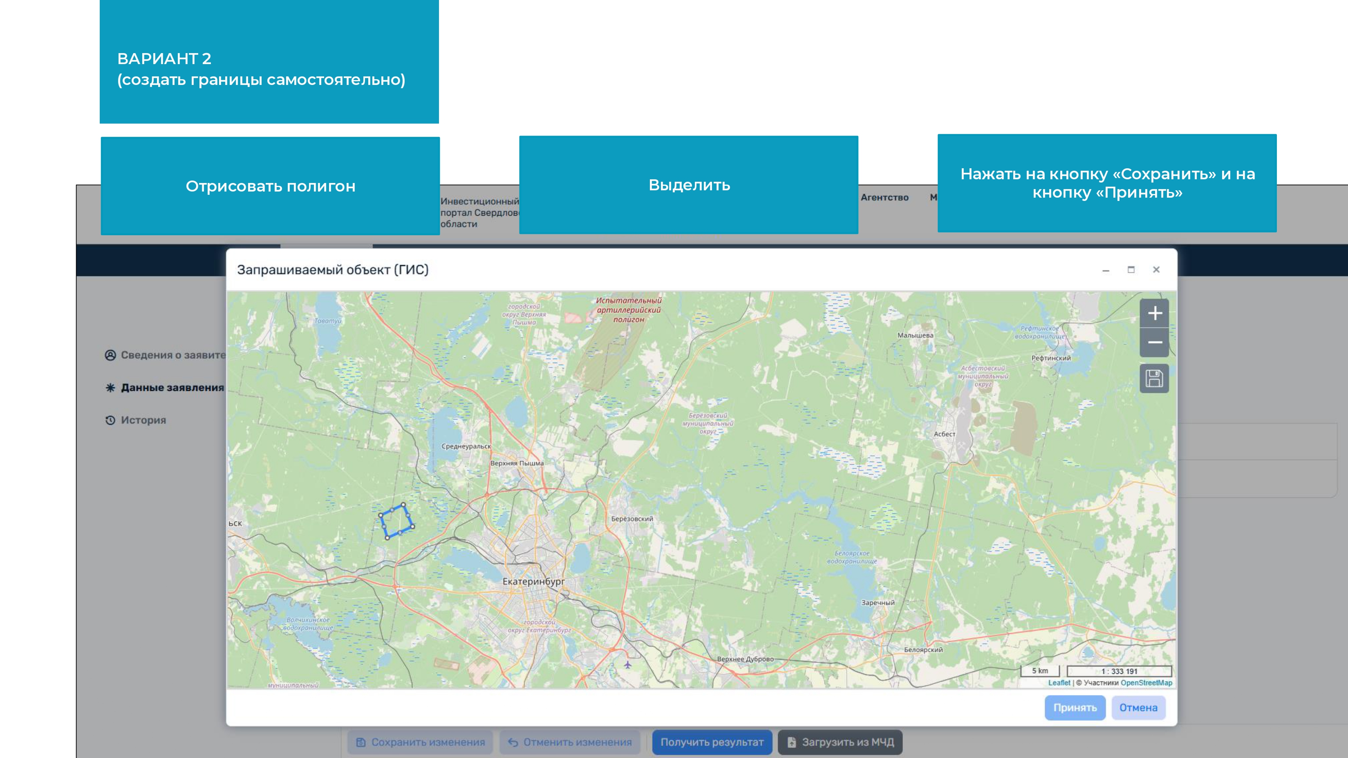Save polygon with the floppy disk icon

tap(1154, 378)
